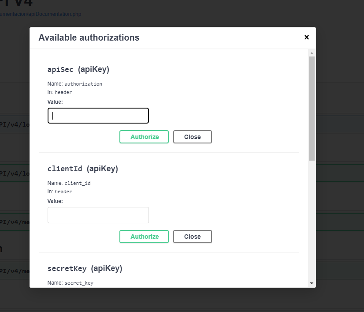Viewport: 364px width, 312px height.
Task: Click the 'secret_key' name value text
Action: pos(79,283)
